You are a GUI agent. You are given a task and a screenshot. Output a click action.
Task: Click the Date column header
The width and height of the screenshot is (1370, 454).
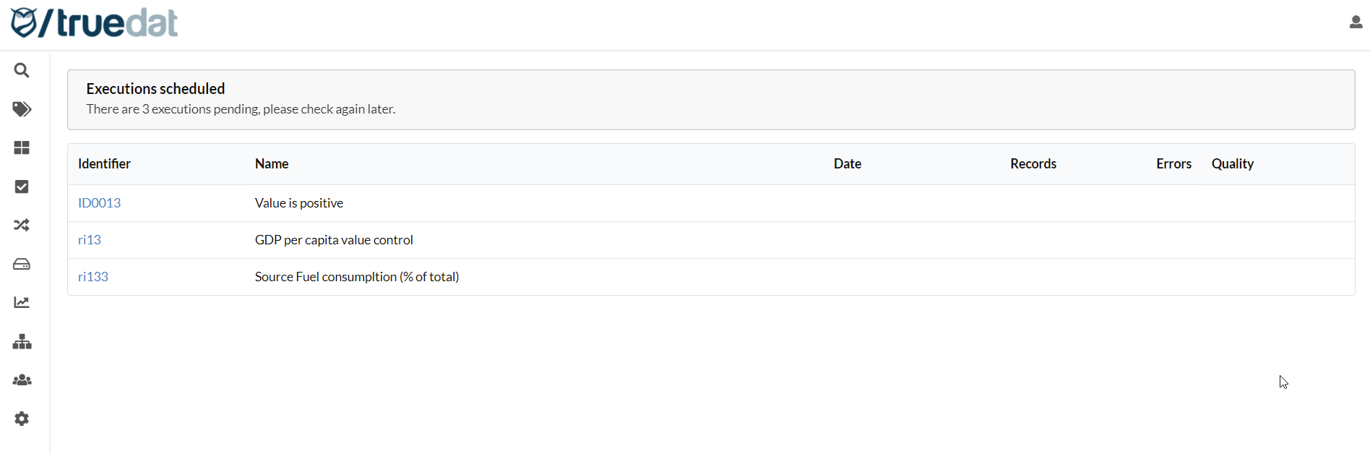coord(847,164)
